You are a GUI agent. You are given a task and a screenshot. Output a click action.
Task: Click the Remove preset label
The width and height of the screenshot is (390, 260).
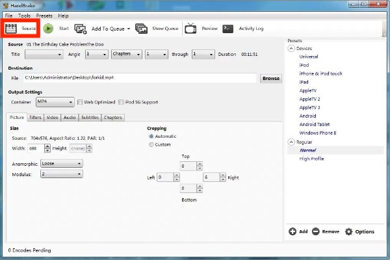coord(331,231)
